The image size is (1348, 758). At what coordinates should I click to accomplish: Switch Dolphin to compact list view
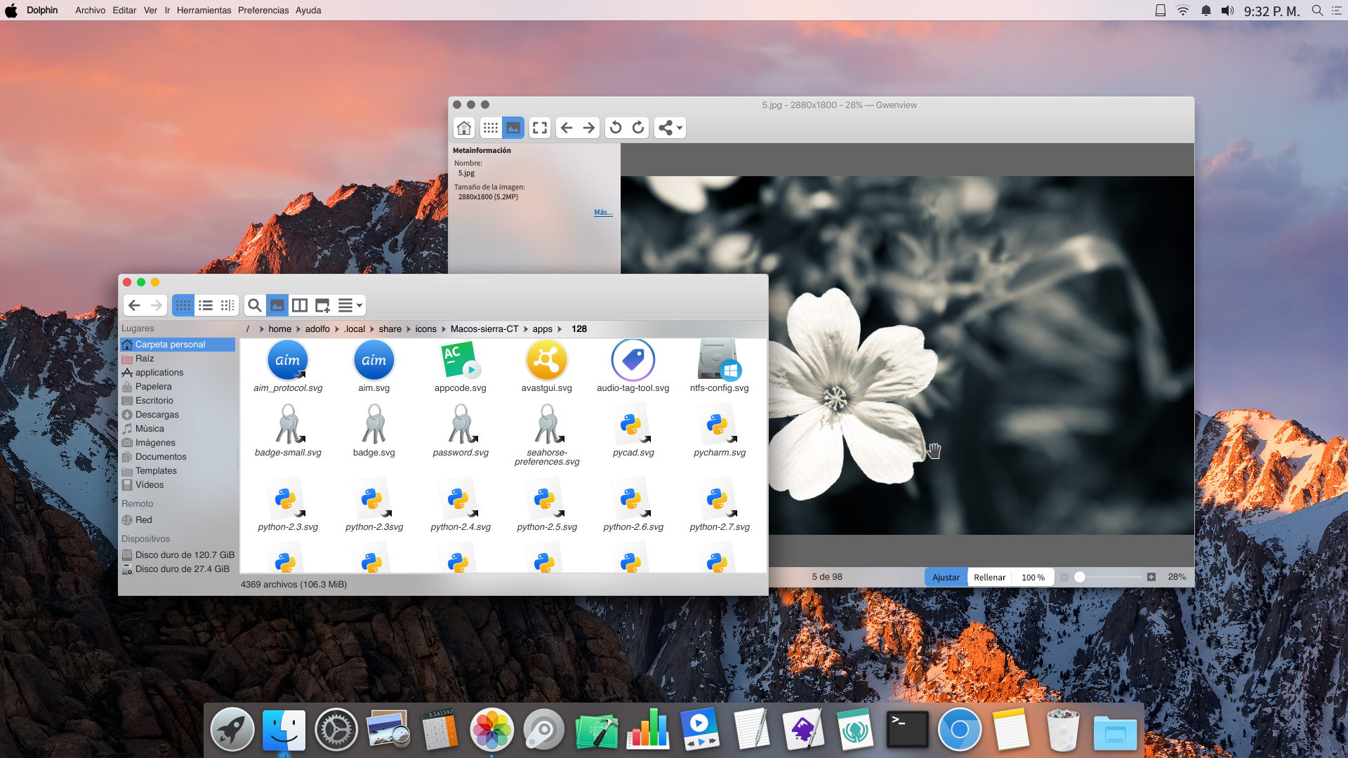pos(206,305)
